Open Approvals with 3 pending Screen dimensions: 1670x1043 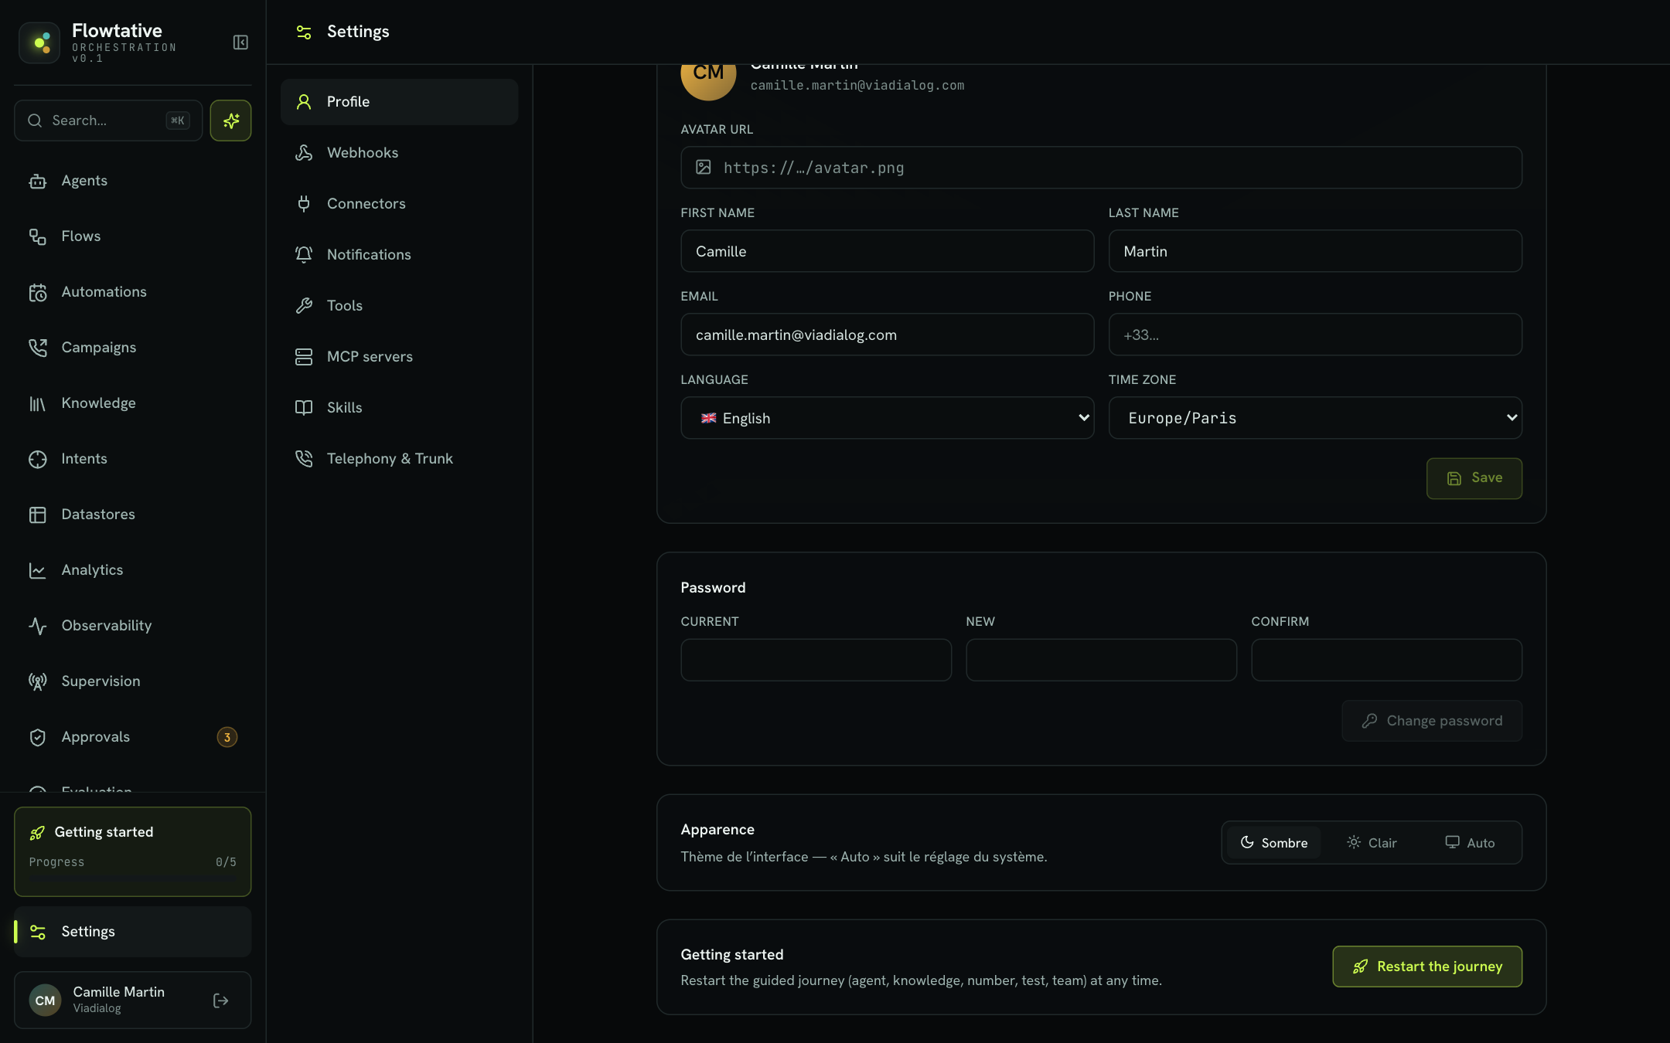(132, 737)
